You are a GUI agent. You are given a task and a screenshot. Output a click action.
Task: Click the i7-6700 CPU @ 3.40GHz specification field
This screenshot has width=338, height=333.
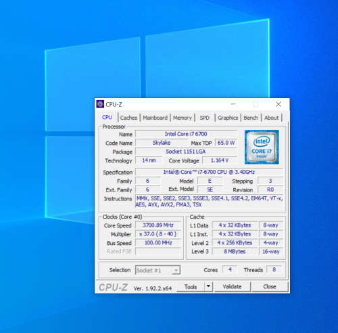(209, 172)
